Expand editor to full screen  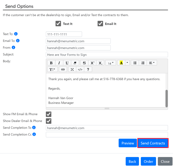72,69
